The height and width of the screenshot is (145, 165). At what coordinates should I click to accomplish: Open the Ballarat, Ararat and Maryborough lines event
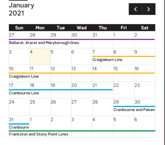click(44, 43)
